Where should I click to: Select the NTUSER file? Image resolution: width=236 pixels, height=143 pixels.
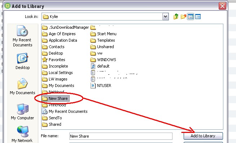coord(101,86)
